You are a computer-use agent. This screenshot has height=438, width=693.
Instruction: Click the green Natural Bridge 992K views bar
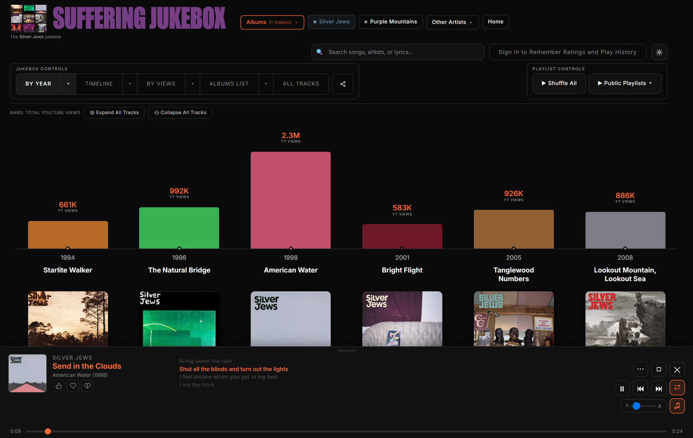[179, 228]
